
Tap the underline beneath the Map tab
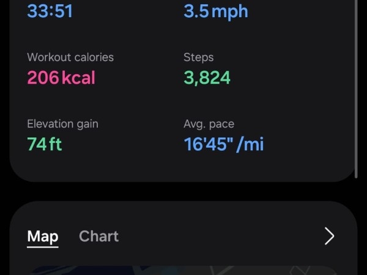(43, 246)
